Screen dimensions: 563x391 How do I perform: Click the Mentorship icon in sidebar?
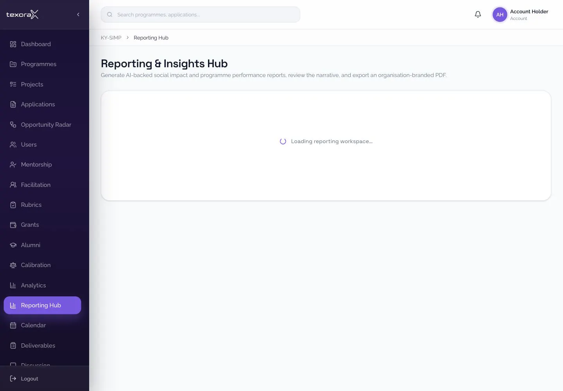click(x=13, y=165)
